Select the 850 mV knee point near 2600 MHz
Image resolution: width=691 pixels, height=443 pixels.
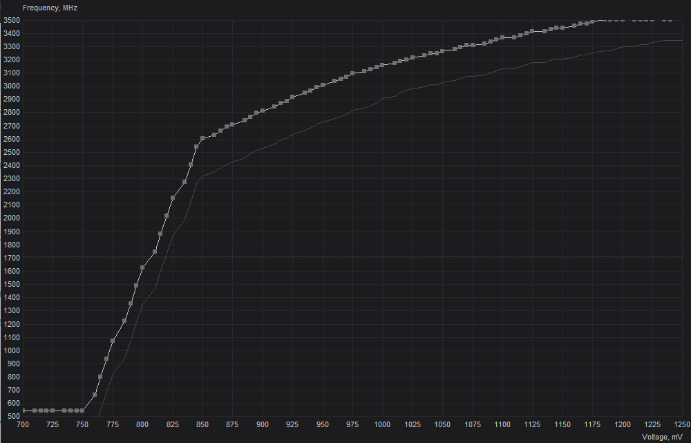[x=202, y=138]
